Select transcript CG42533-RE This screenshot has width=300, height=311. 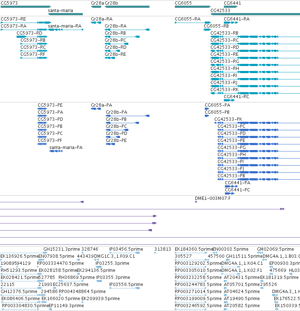pos(255,58)
